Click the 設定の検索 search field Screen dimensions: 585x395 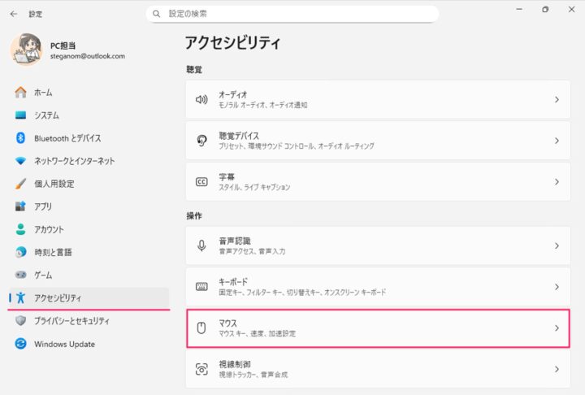tap(297, 14)
